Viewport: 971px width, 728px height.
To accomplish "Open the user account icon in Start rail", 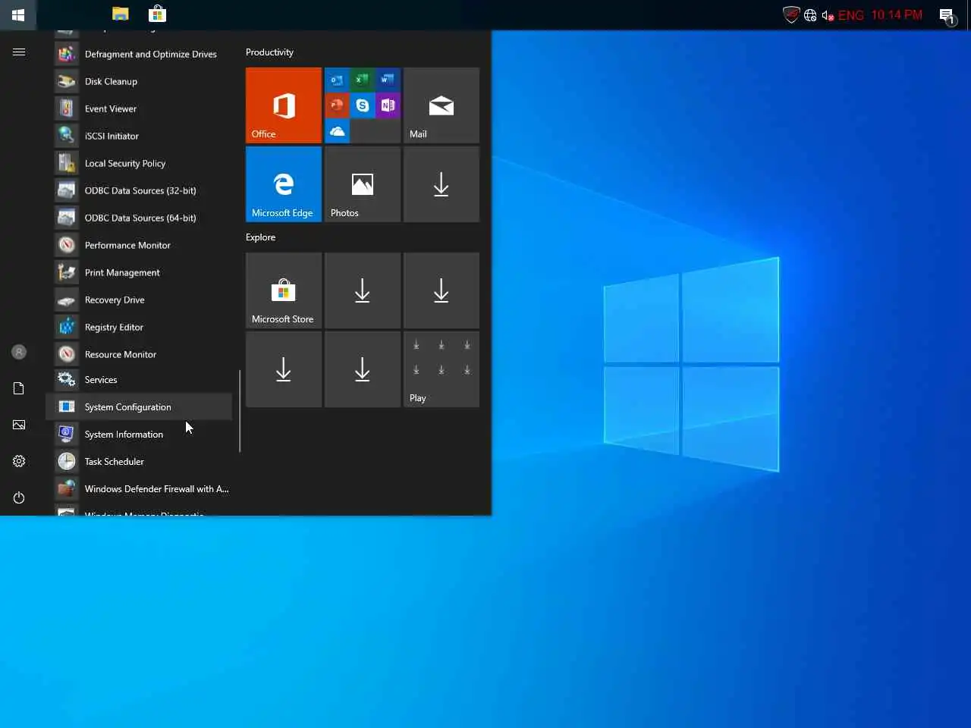I will pos(19,352).
